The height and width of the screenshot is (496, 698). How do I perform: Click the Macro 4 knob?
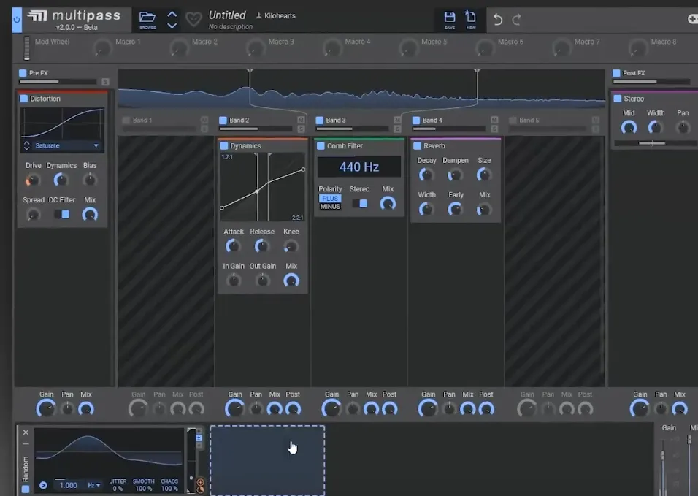pyautogui.click(x=332, y=48)
